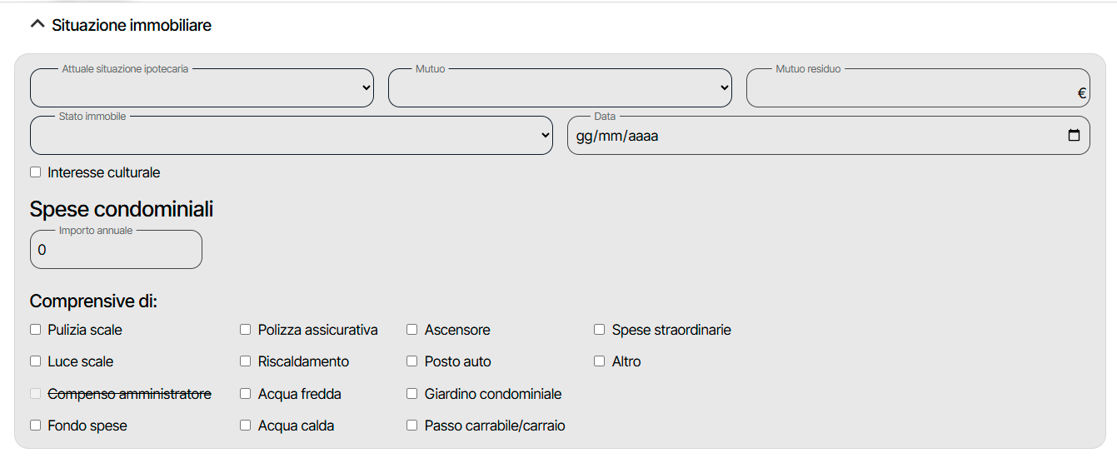Check the Pulizia scale option

coord(35,330)
